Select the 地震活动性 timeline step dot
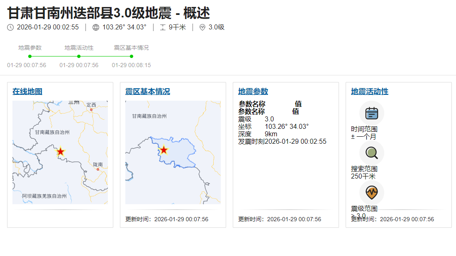The width and height of the screenshot is (456, 256). [x=79, y=56]
